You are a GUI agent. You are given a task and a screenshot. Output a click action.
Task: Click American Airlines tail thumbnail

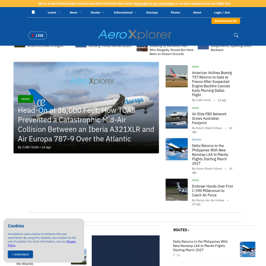pos(176,76)
